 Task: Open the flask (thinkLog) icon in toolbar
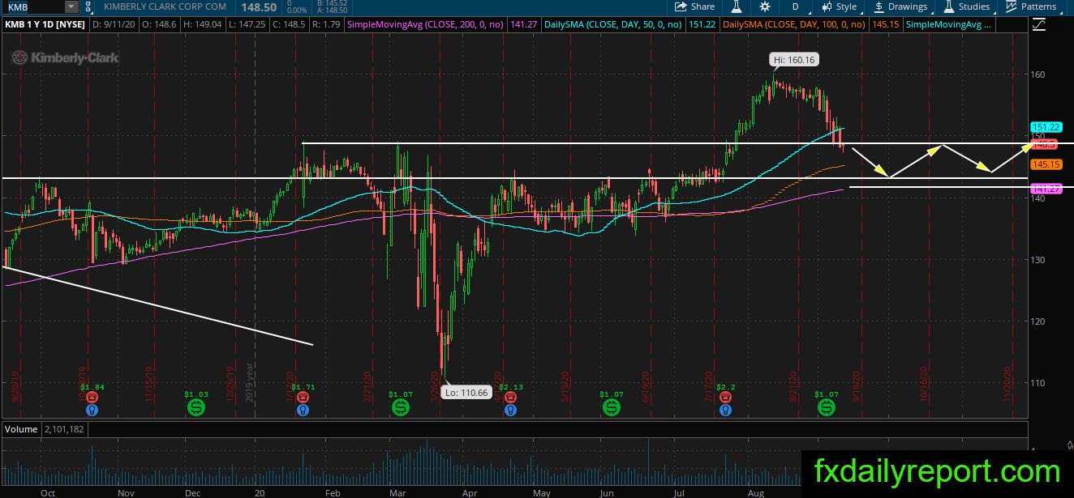coord(737,6)
